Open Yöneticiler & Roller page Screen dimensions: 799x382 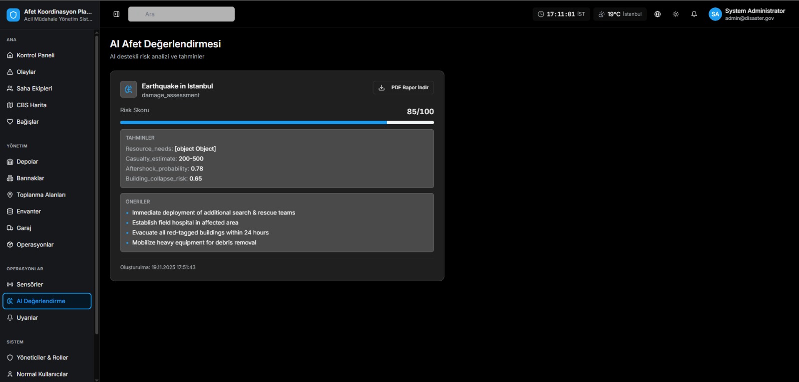42,358
